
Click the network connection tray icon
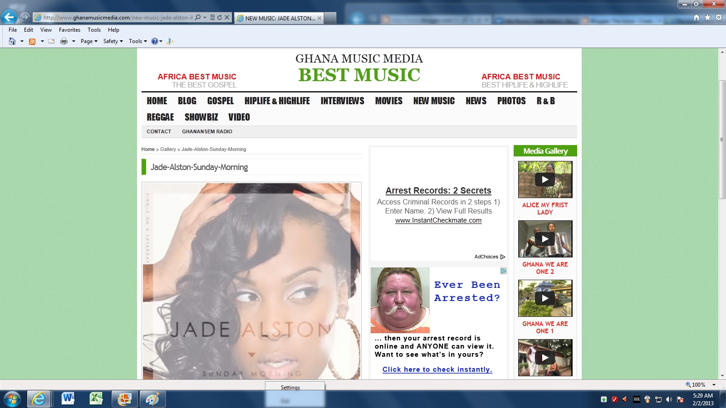point(658,399)
